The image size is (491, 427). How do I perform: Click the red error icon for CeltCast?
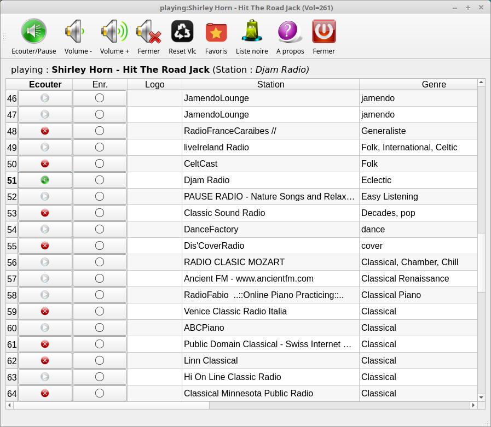[45, 163]
